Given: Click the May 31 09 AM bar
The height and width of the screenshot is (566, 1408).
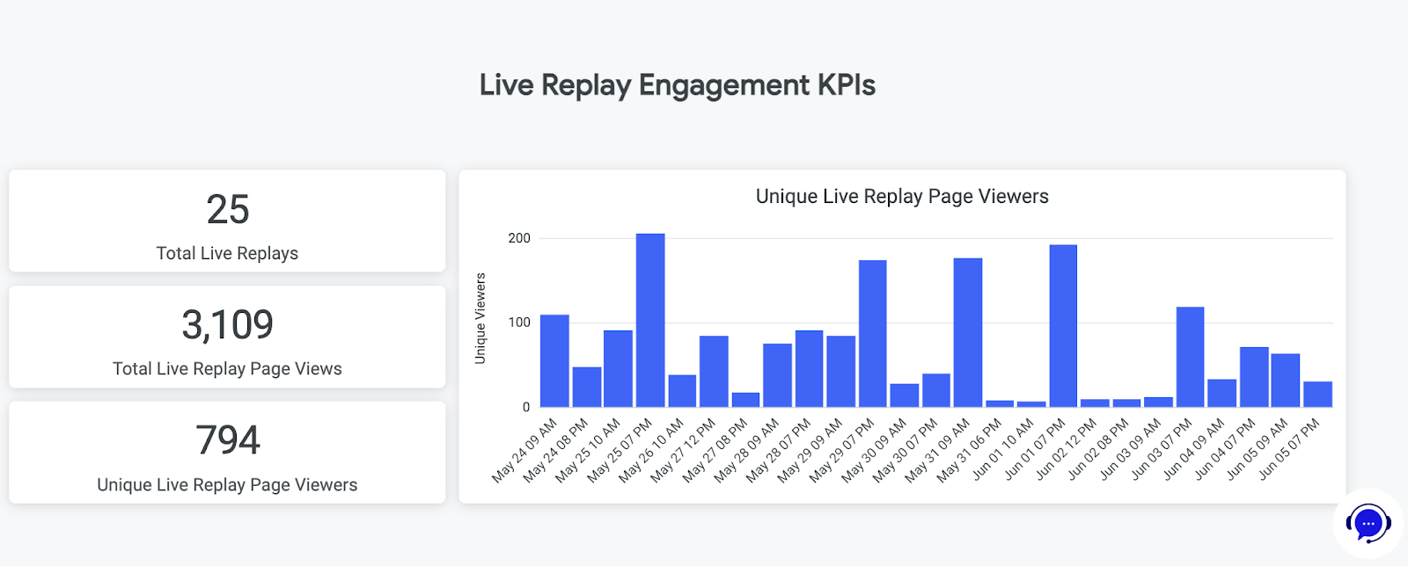Looking at the screenshot, I should pos(968,333).
